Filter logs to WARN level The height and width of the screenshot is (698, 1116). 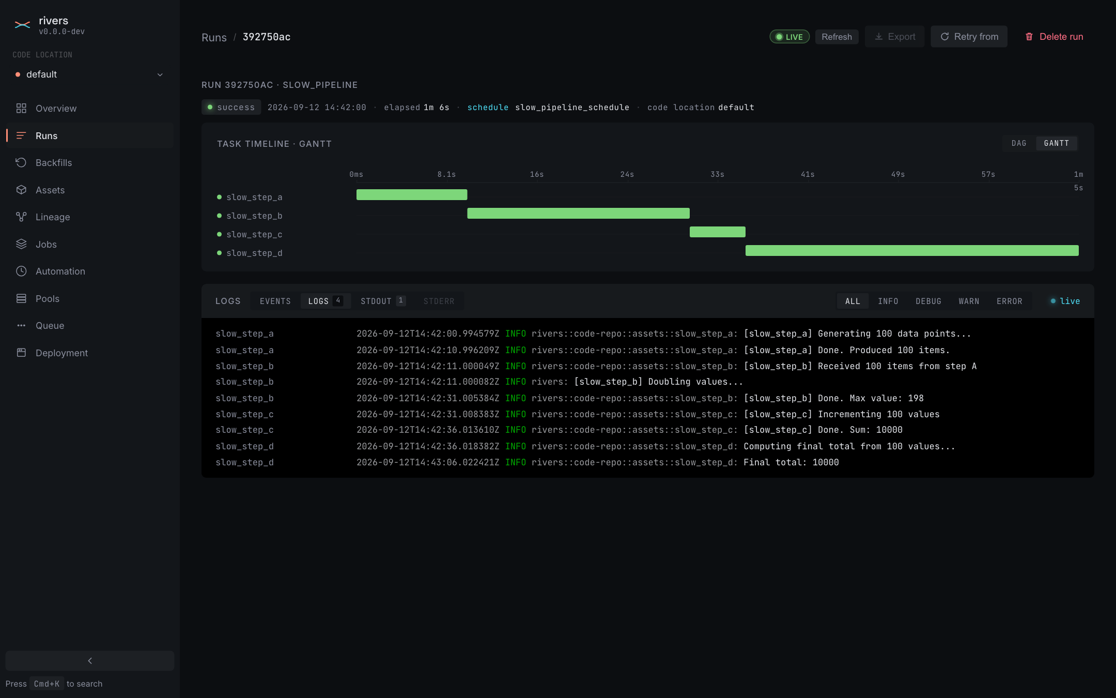click(x=969, y=301)
